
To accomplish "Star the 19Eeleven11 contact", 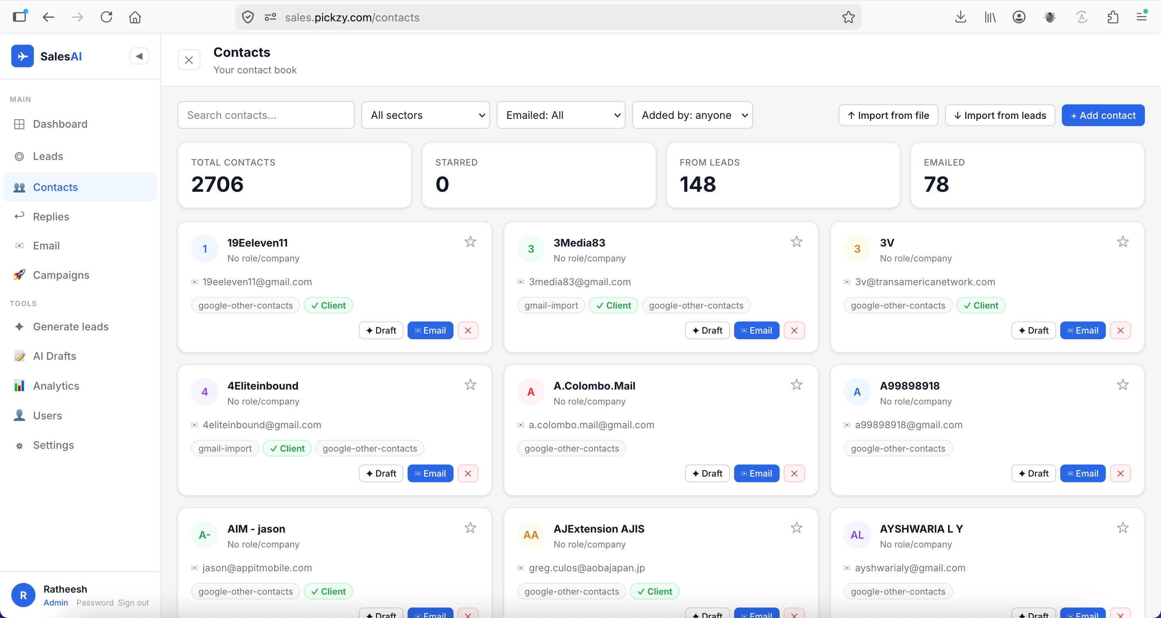I will click(x=470, y=242).
